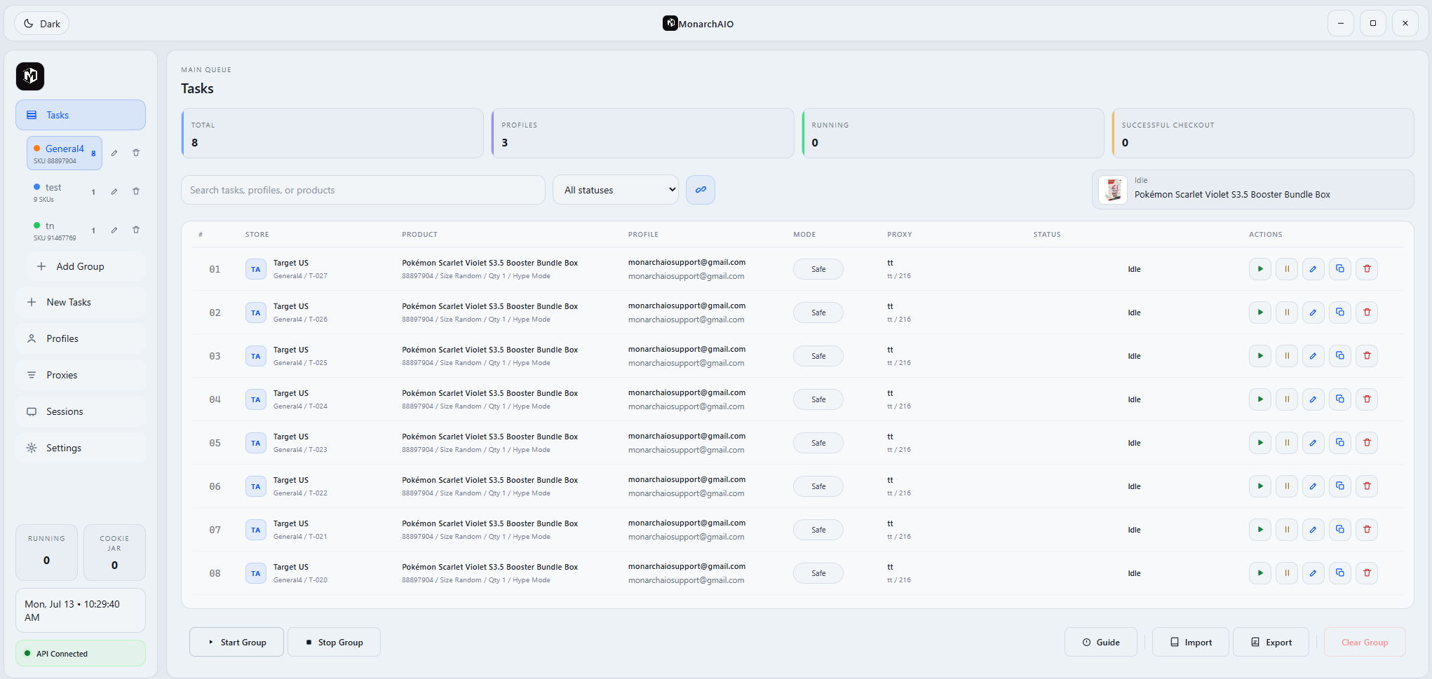This screenshot has width=1432, height=679.
Task: Delete the General4 group
Action: tap(136, 153)
